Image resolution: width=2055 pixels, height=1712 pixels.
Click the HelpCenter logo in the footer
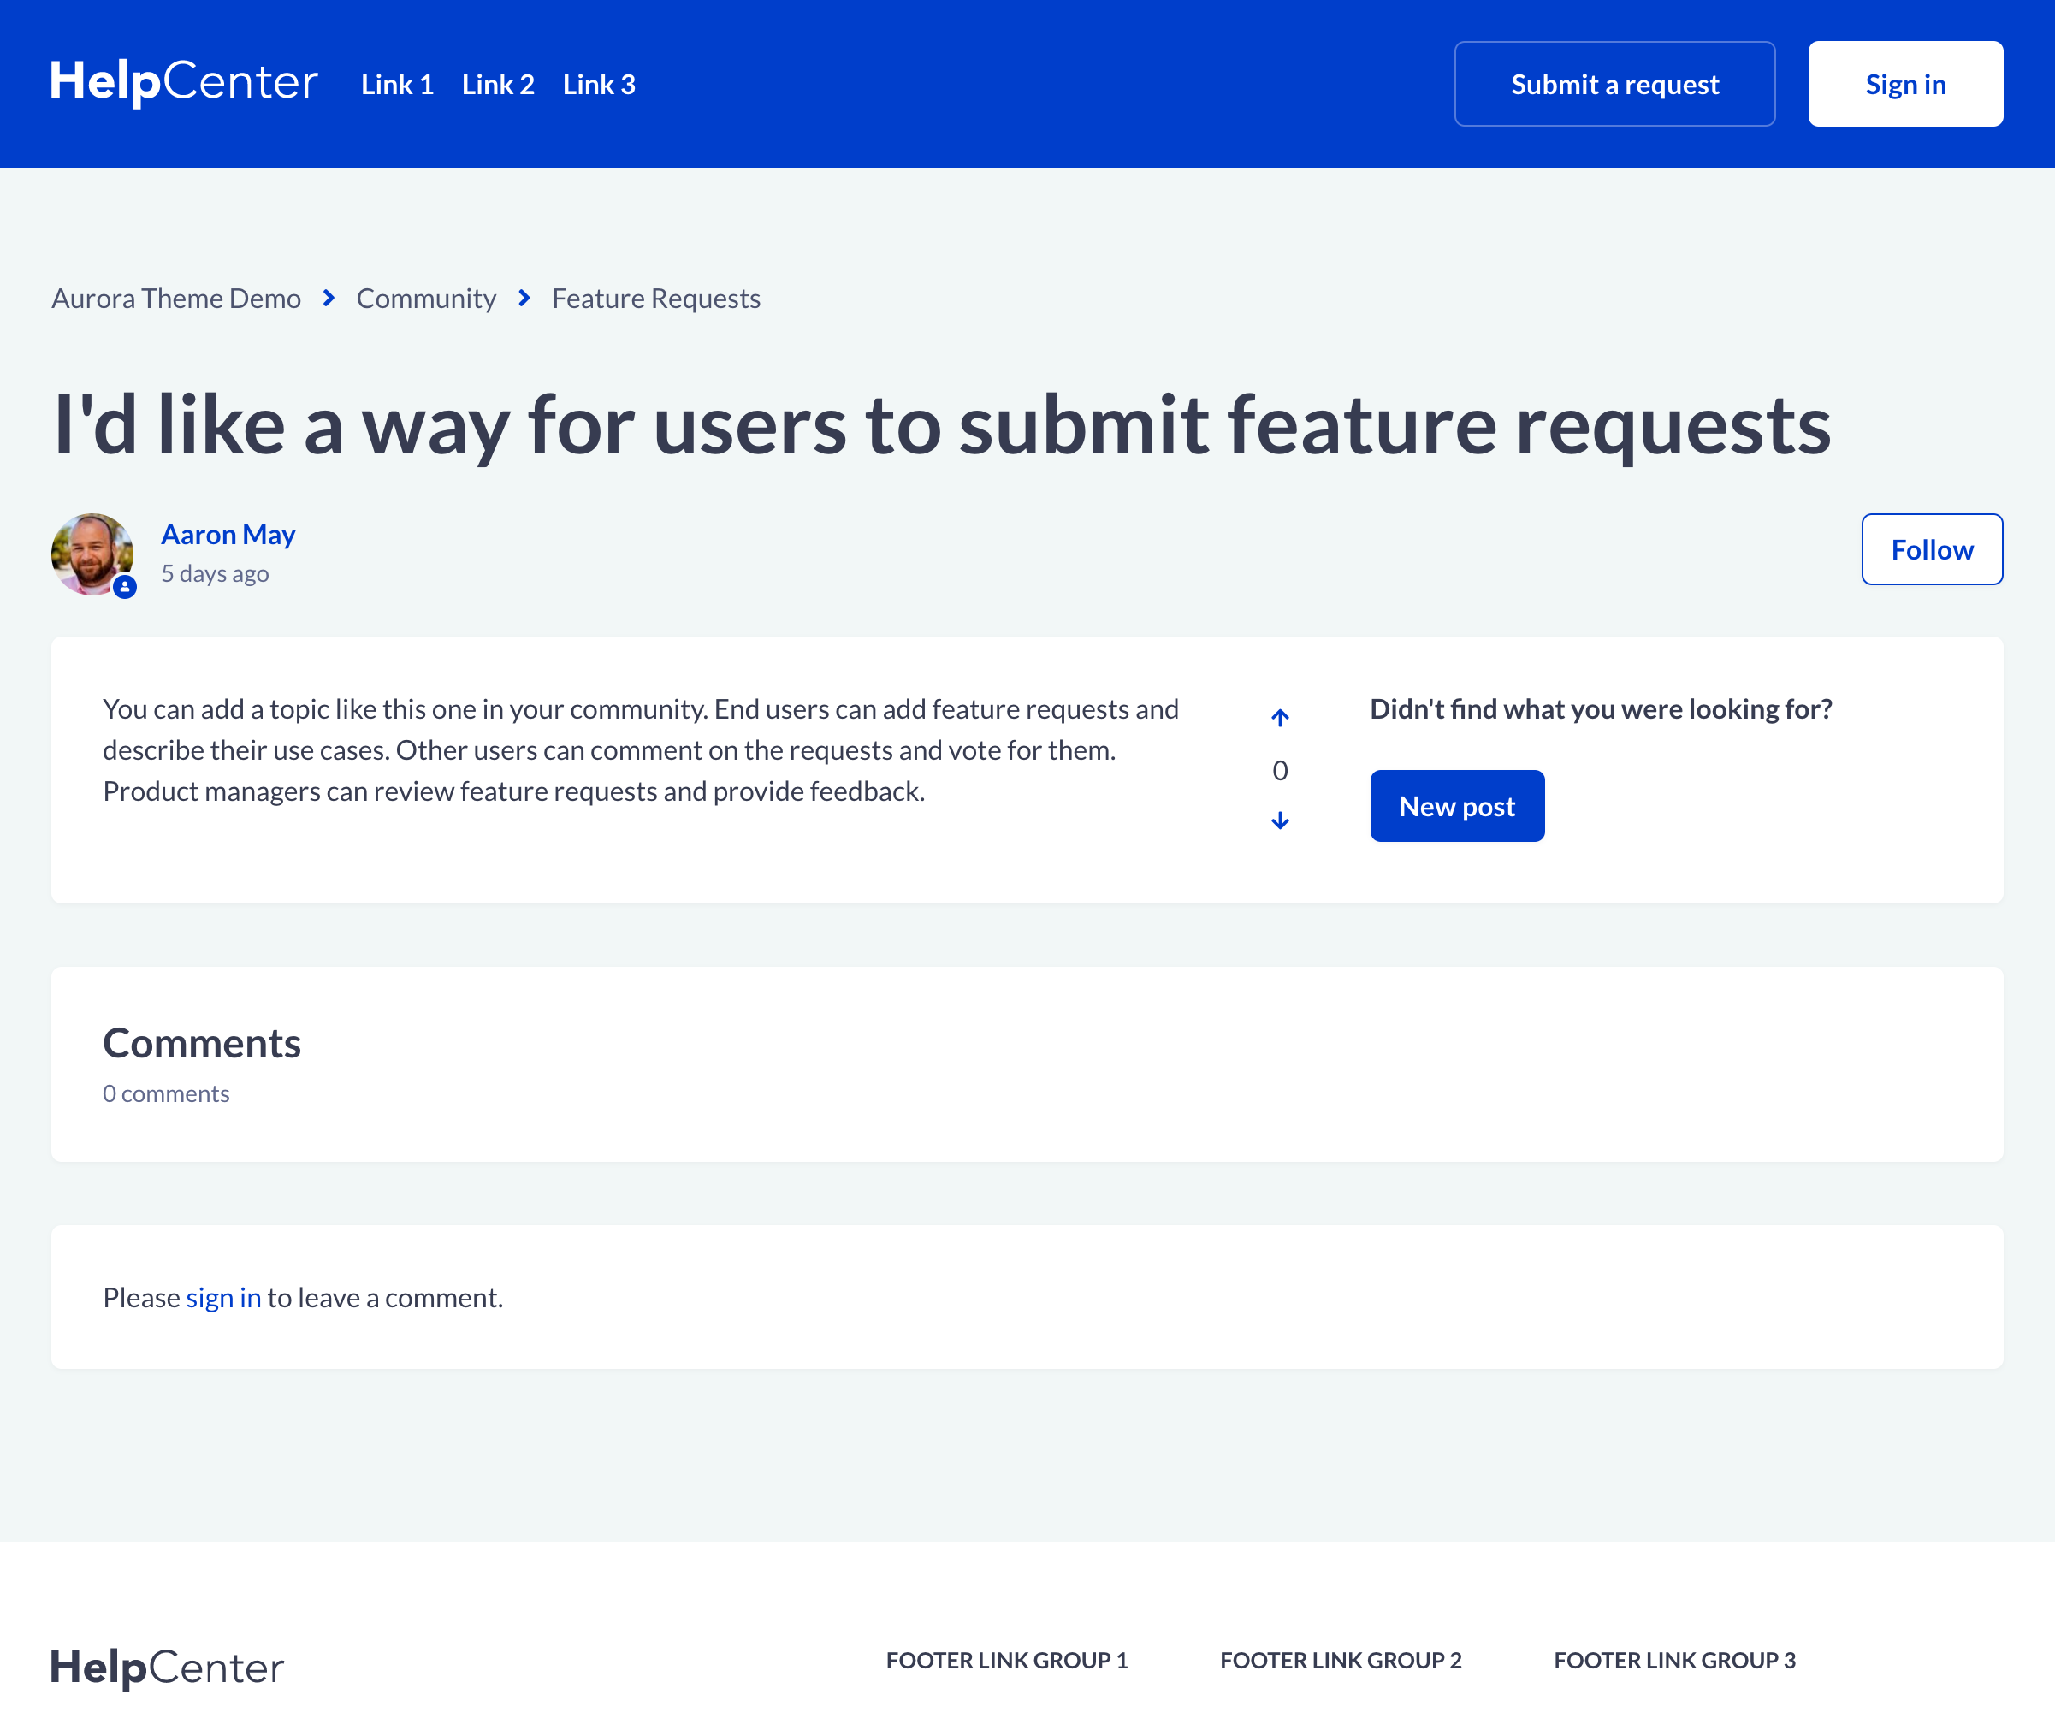coord(168,1667)
